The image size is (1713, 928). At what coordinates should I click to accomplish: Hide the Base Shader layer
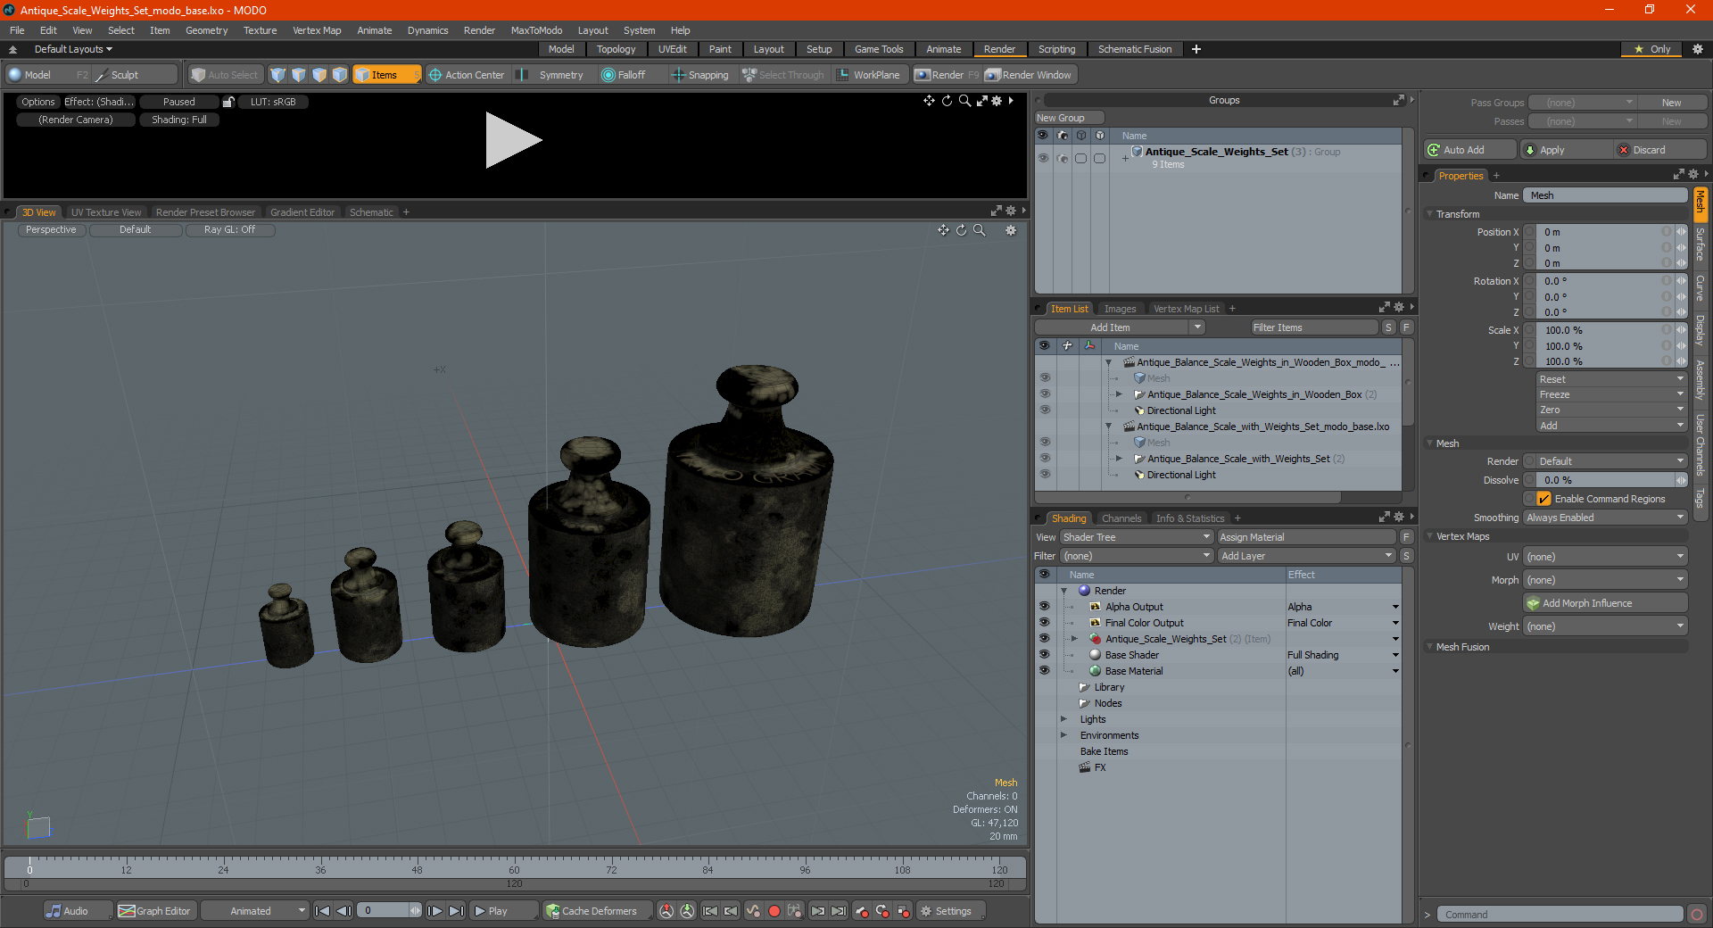pos(1044,655)
